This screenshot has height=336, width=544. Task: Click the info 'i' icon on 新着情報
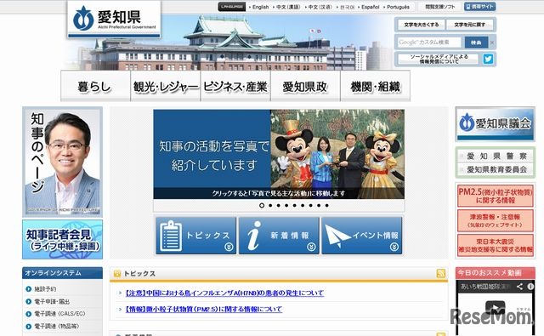point(254,236)
